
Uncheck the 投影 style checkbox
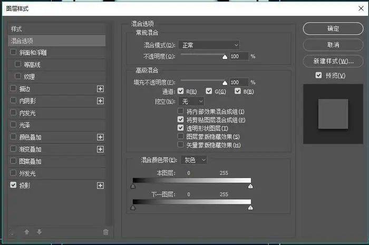coord(13,185)
